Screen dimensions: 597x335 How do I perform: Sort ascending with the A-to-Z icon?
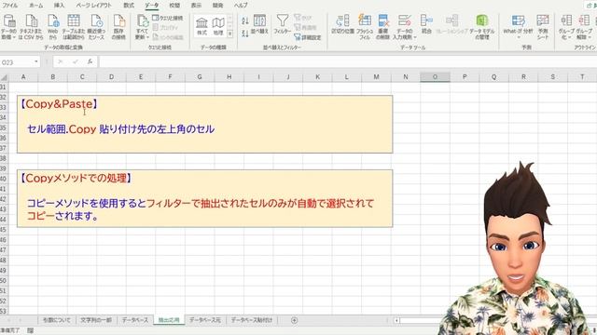pos(245,20)
